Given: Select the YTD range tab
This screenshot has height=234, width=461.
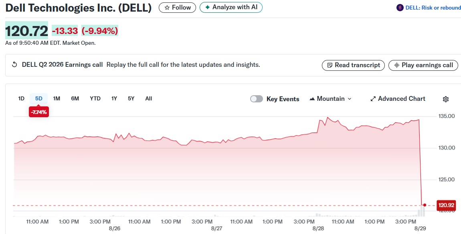Looking at the screenshot, I should tap(95, 98).
